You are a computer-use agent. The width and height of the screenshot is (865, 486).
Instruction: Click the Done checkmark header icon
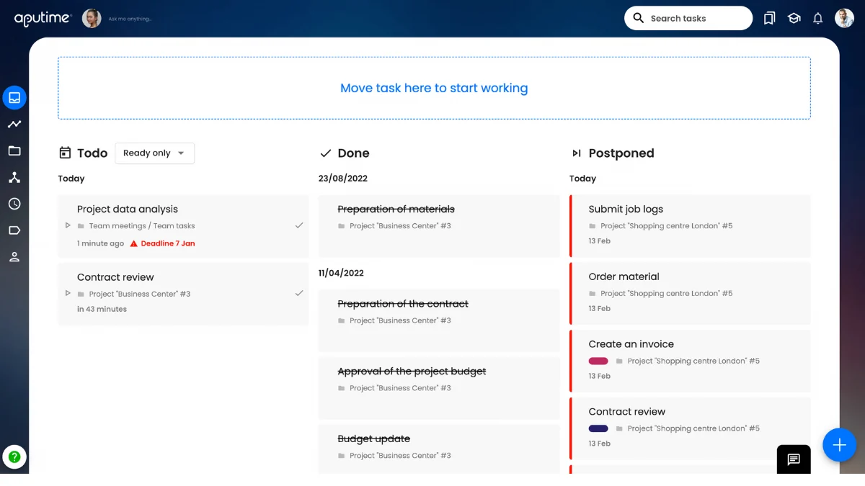pos(326,153)
